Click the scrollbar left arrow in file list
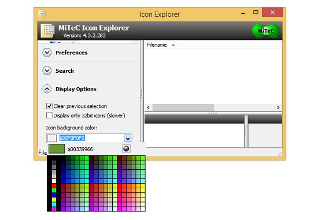This screenshot has height=220, width=318. coord(149,107)
